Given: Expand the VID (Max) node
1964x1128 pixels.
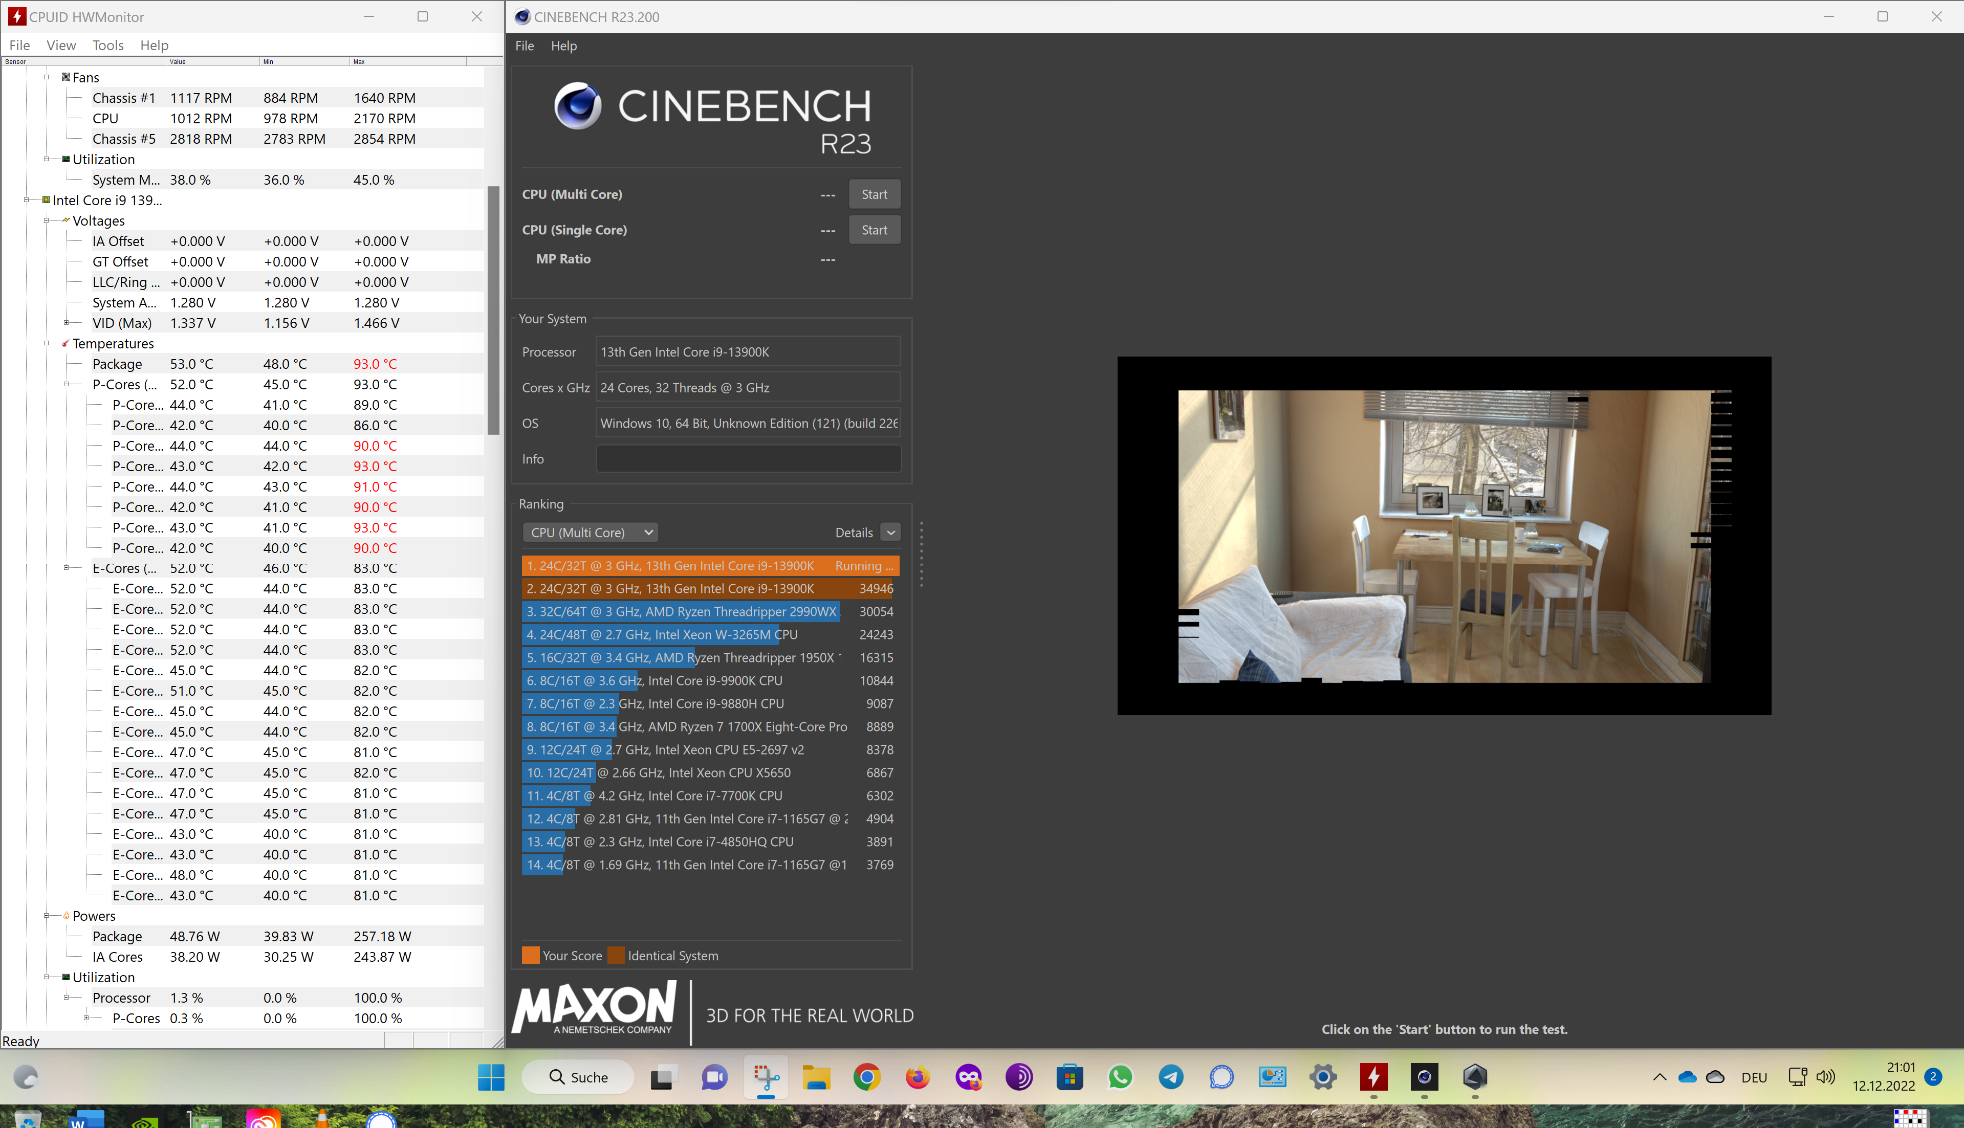Looking at the screenshot, I should point(67,322).
